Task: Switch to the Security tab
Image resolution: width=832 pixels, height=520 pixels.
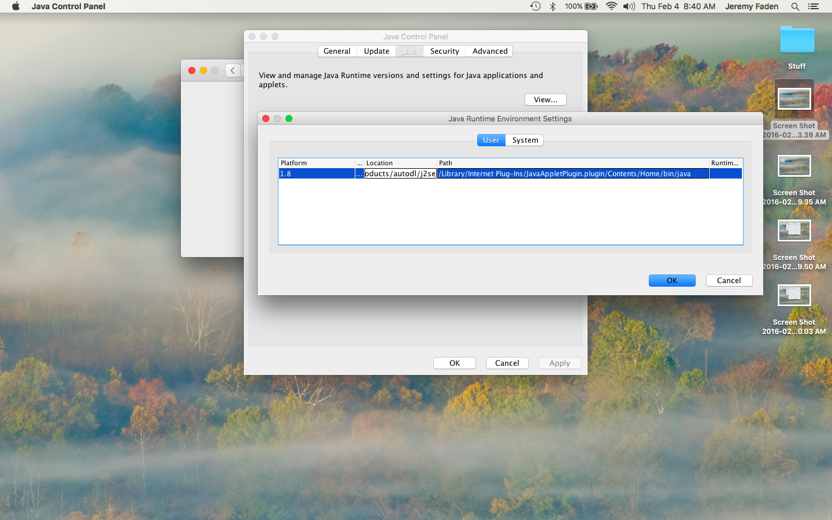Action: [444, 51]
